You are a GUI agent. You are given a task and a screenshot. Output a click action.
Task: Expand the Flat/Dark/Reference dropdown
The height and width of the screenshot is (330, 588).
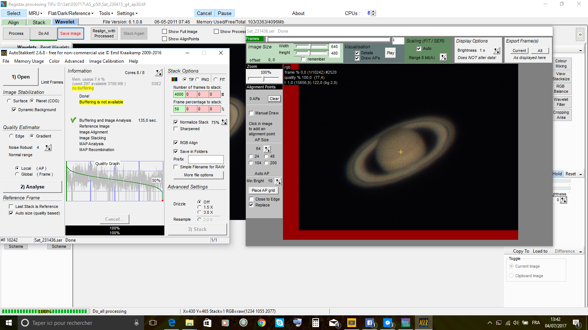tap(71, 13)
